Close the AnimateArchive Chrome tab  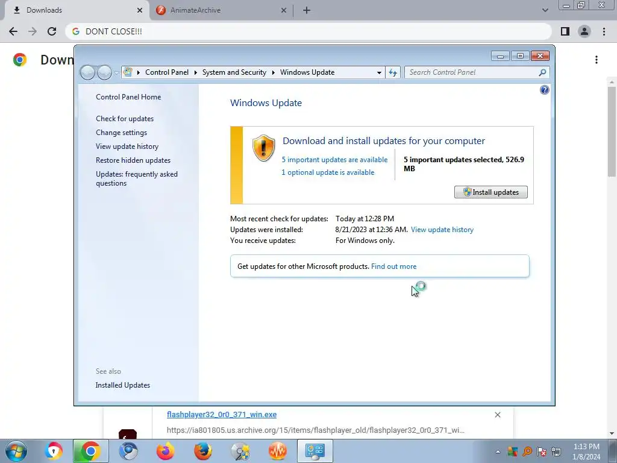click(x=284, y=10)
